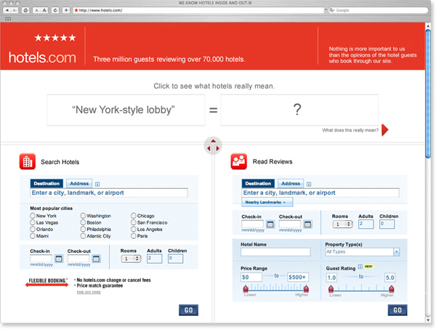Viewport: 436px width, 329px height.
Task: Open the bookmarks book icon
Action: click(8, 19)
